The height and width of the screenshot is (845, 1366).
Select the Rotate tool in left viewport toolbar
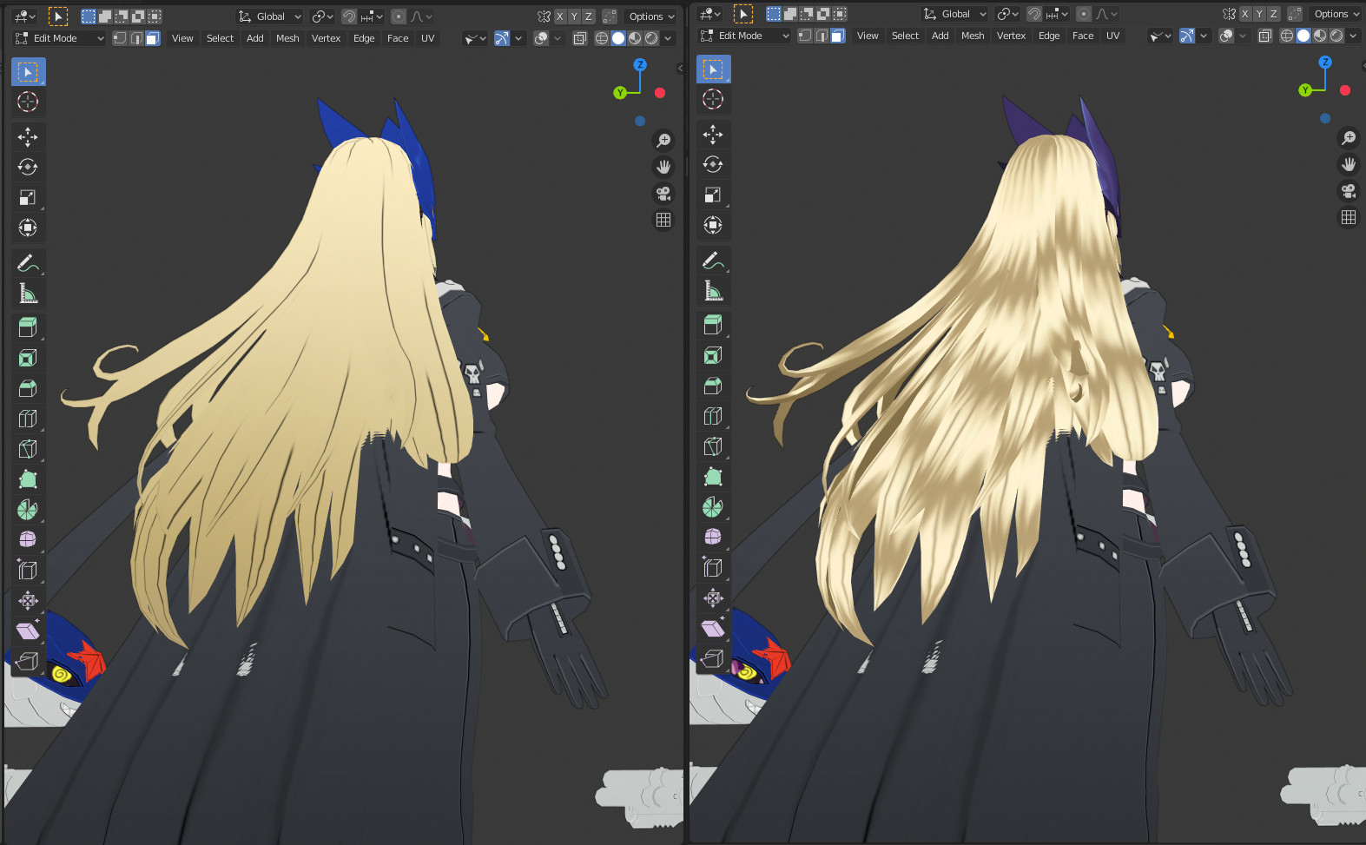(28, 167)
